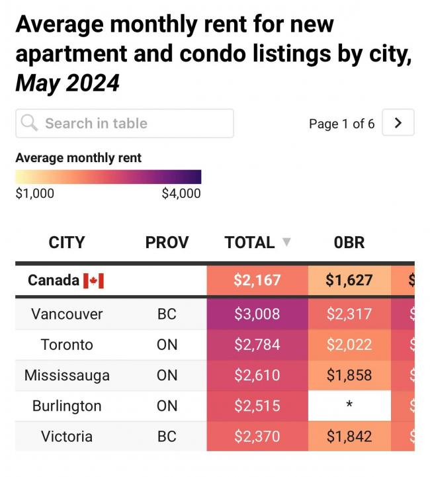
Task: Click Vancouver's $3,008 total rent cell
Action: click(x=257, y=314)
